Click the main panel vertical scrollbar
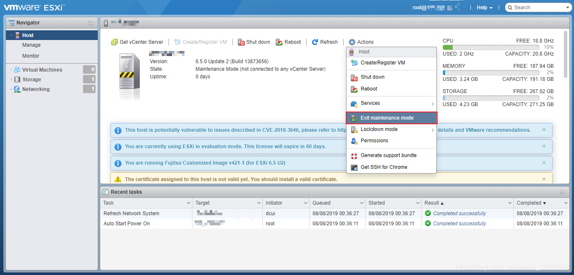This screenshot has width=574, height=275. [x=565, y=55]
